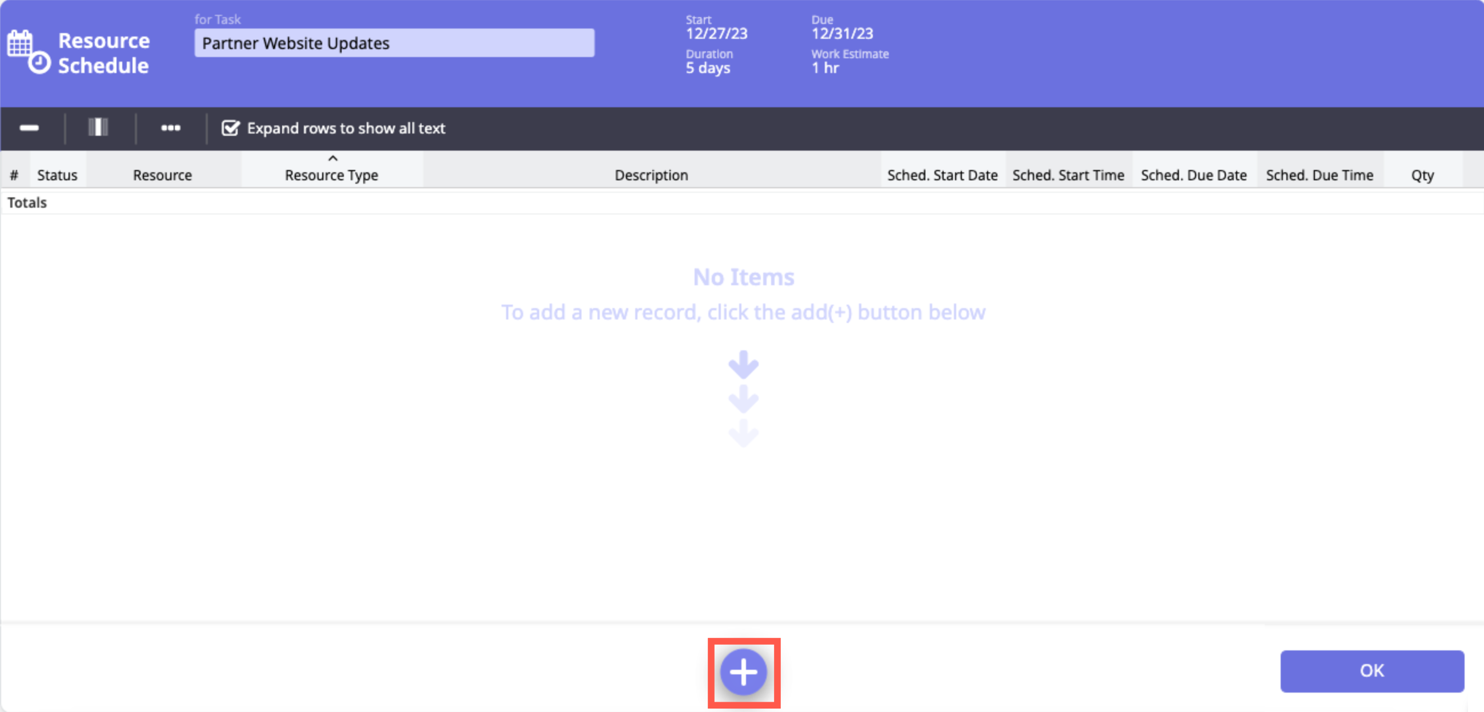
Task: Click the Qty column header
Action: [x=1422, y=175]
